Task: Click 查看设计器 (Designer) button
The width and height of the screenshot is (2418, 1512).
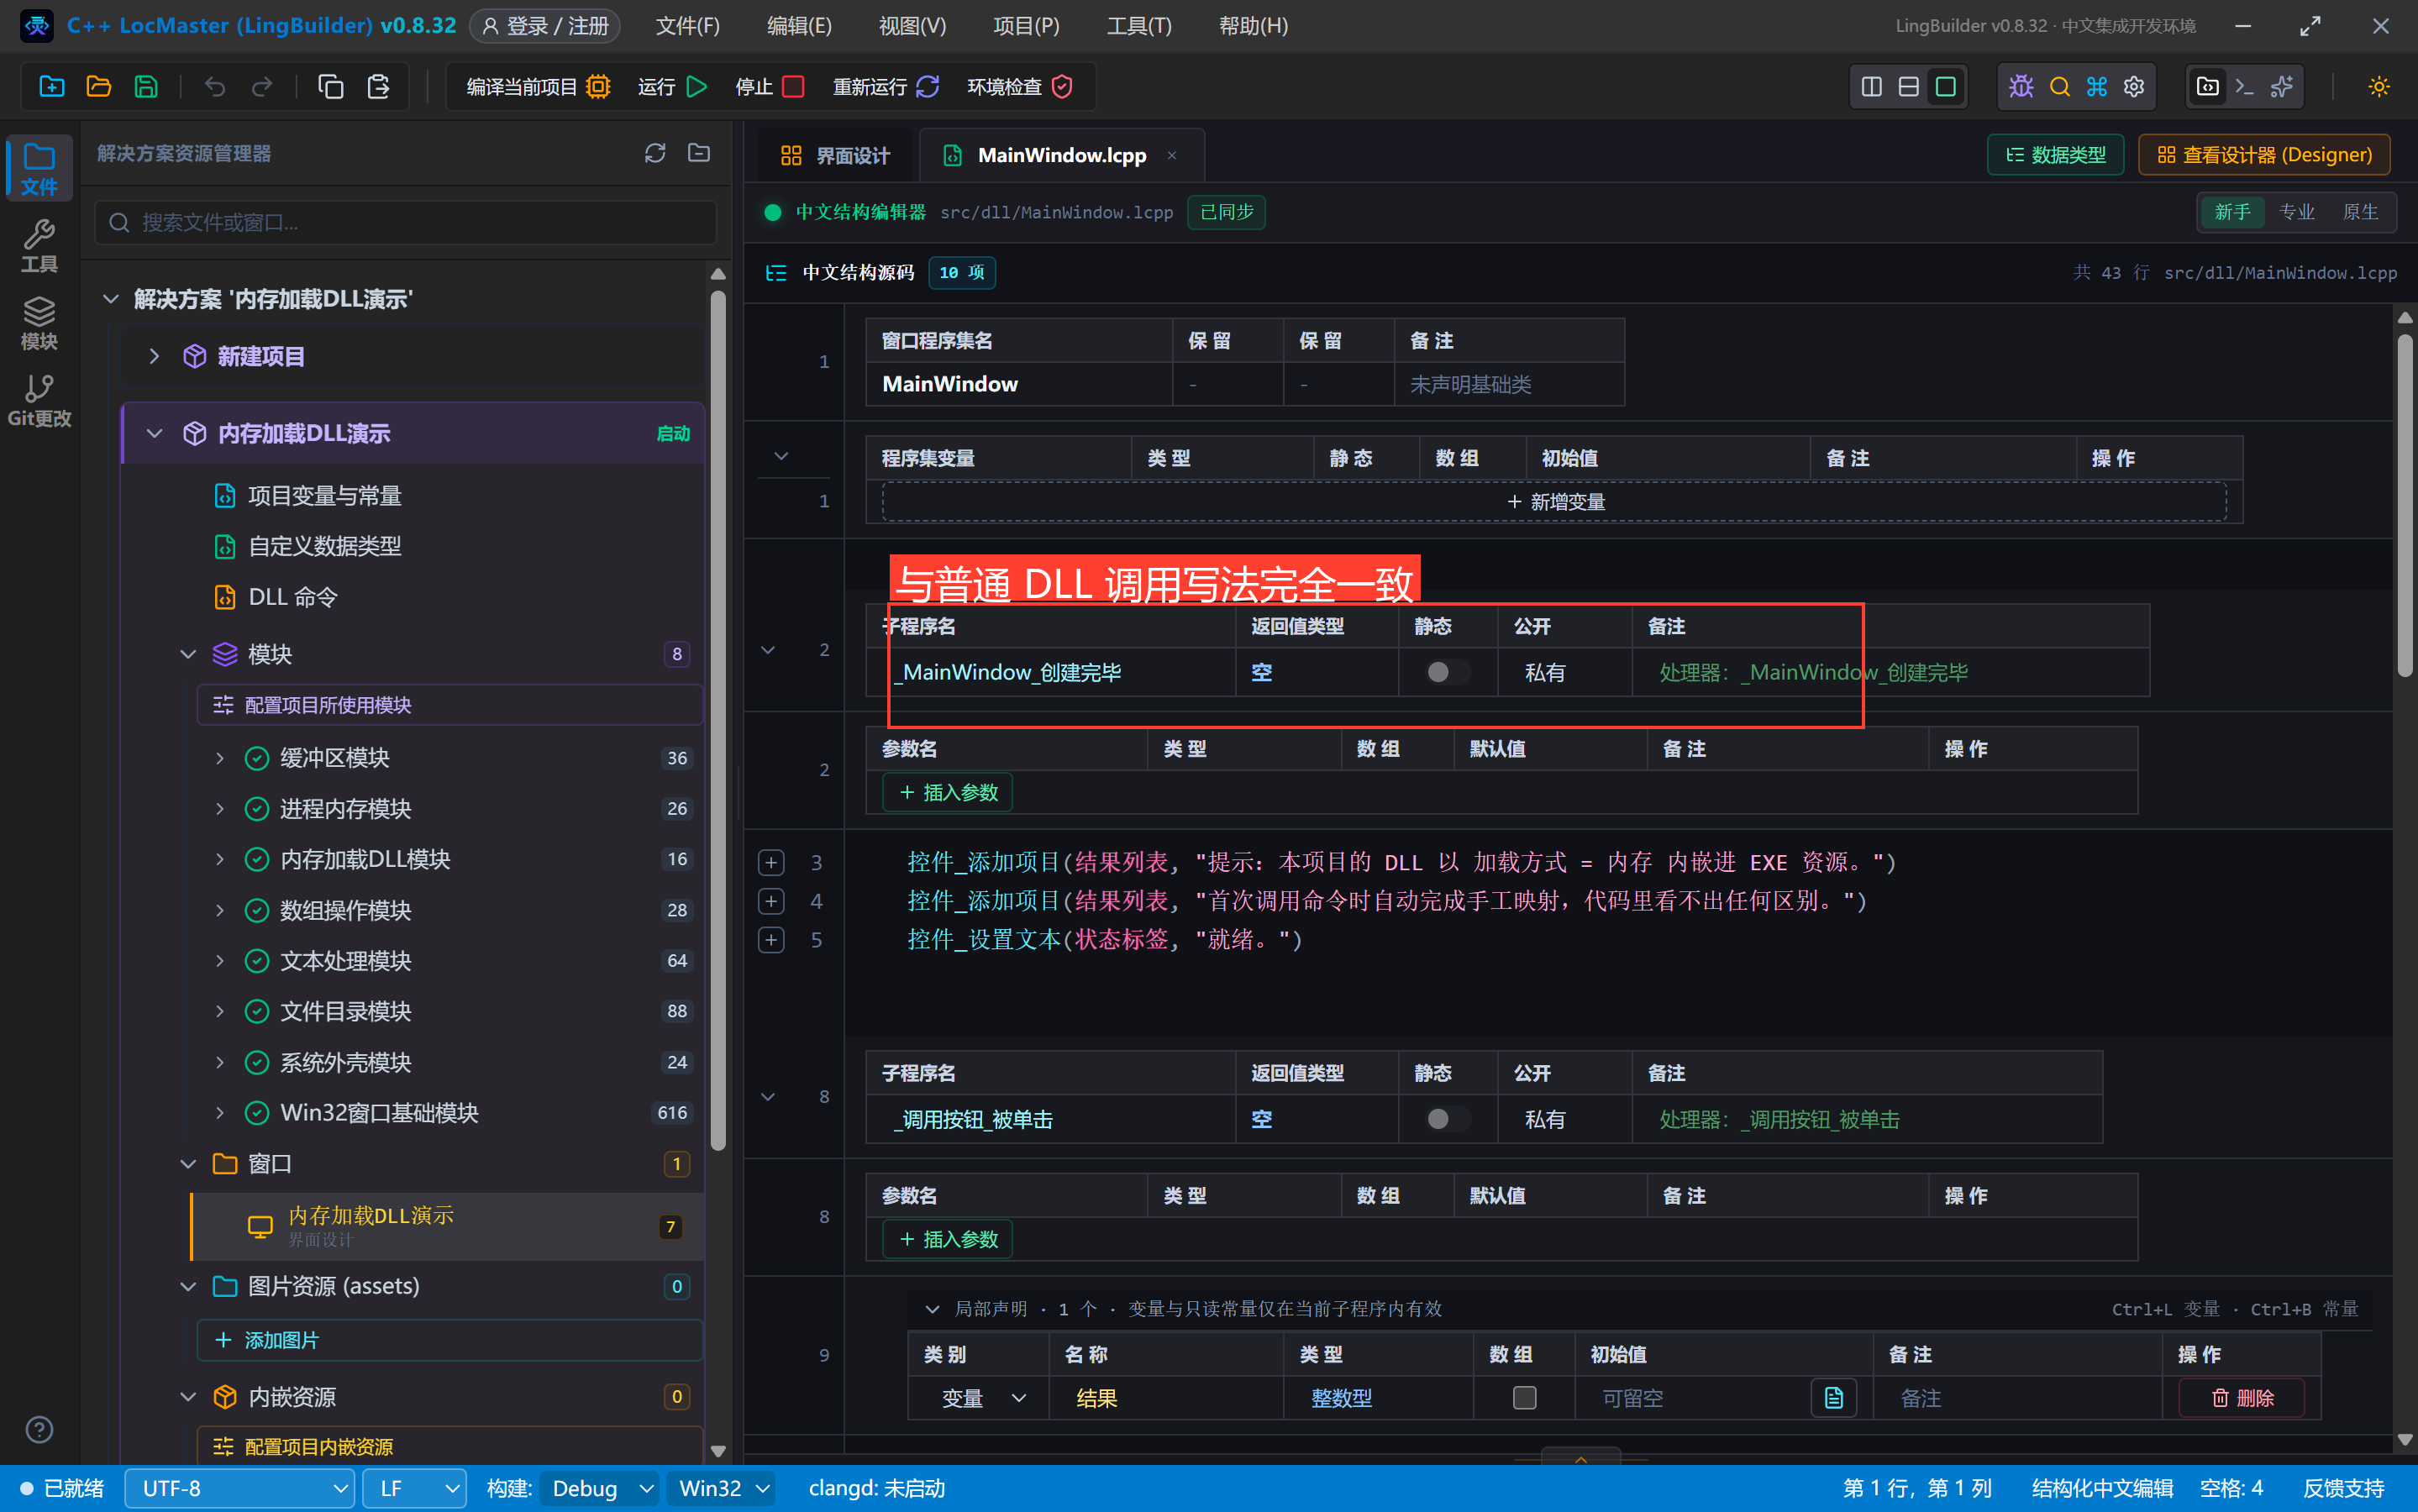Action: (2263, 155)
